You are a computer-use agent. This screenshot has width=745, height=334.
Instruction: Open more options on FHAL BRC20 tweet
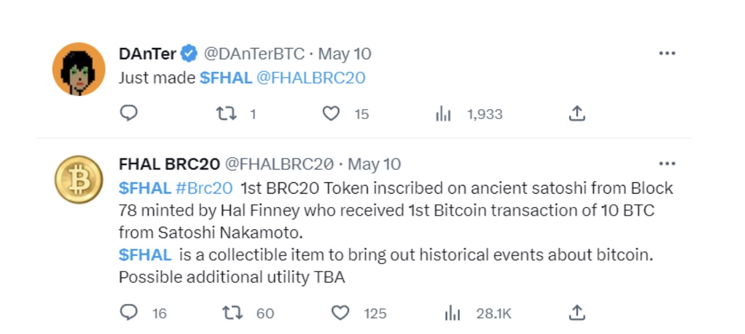pyautogui.click(x=667, y=164)
